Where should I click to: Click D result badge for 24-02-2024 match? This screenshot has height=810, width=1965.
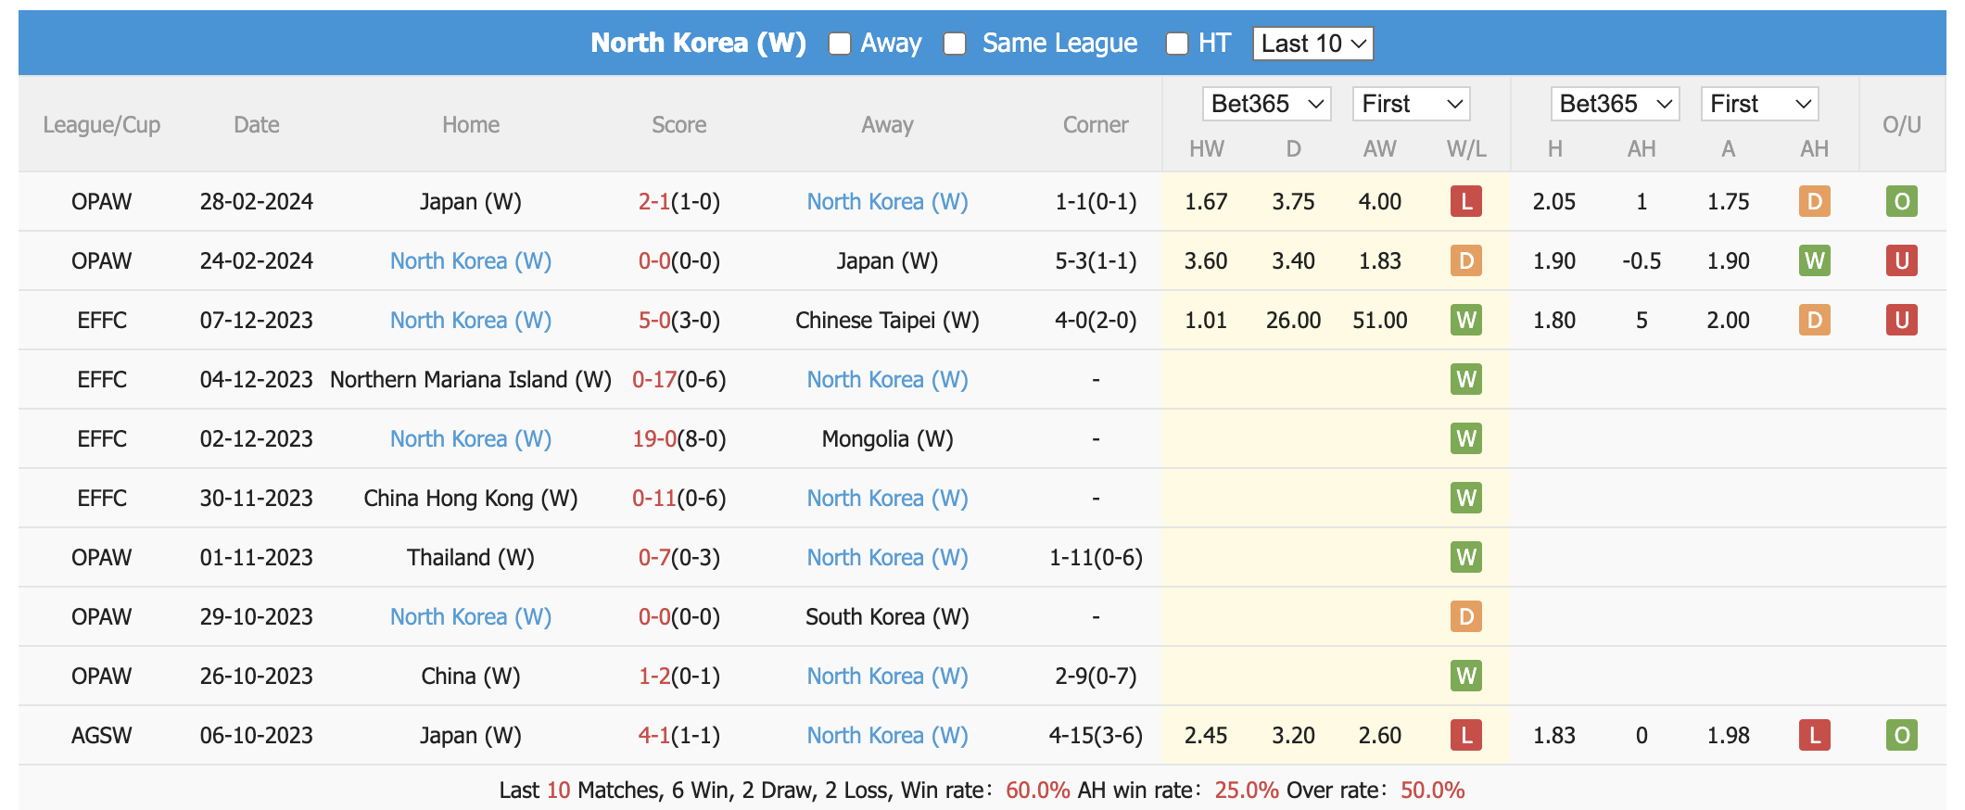(x=1466, y=260)
